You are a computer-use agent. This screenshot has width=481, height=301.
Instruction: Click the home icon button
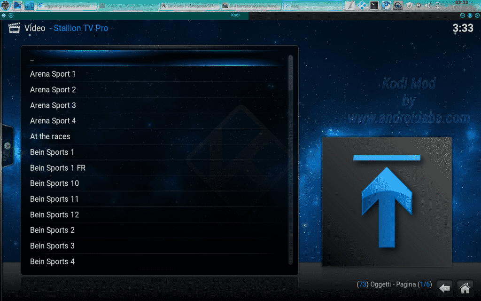(465, 288)
